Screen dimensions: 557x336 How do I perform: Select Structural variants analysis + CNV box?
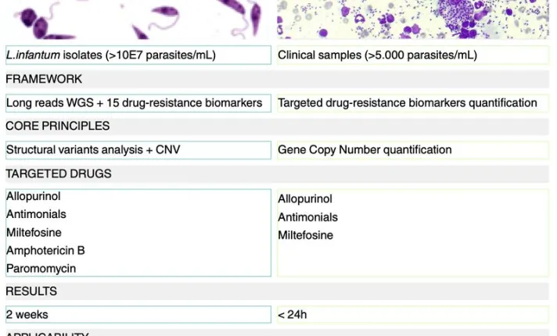click(x=138, y=150)
